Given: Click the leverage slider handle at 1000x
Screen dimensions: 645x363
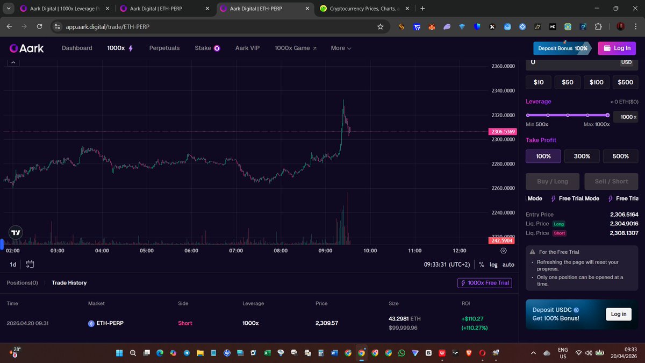Looking at the screenshot, I should click(x=607, y=115).
